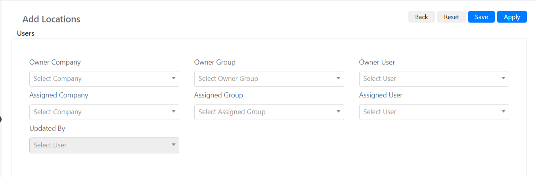This screenshot has width=536, height=177.
Task: Click the dark handle at left edge
Action: coord(1,119)
